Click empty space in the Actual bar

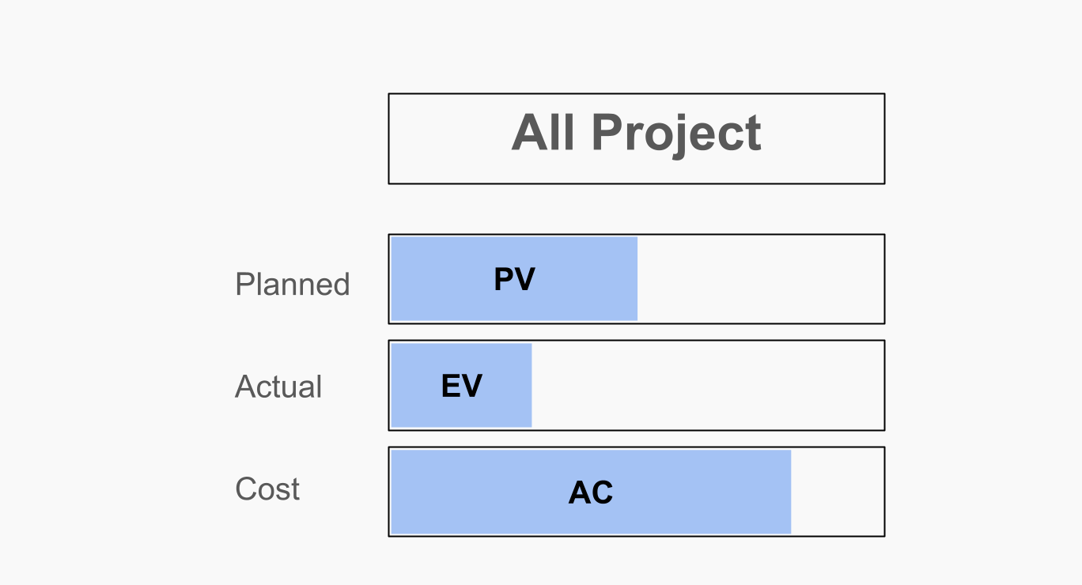pyautogui.click(x=708, y=386)
